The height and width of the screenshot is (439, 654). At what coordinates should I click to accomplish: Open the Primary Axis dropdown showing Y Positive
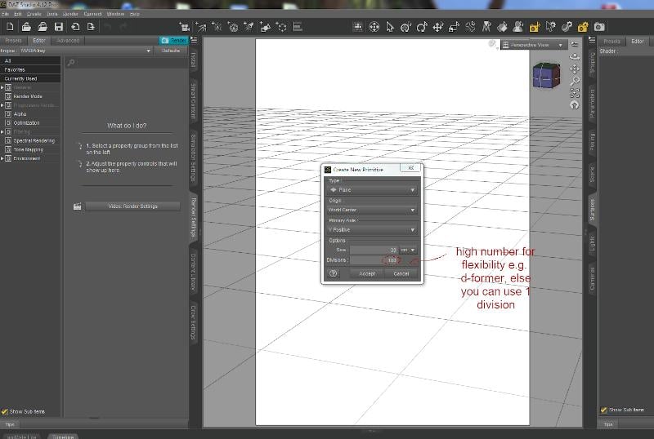[372, 230]
